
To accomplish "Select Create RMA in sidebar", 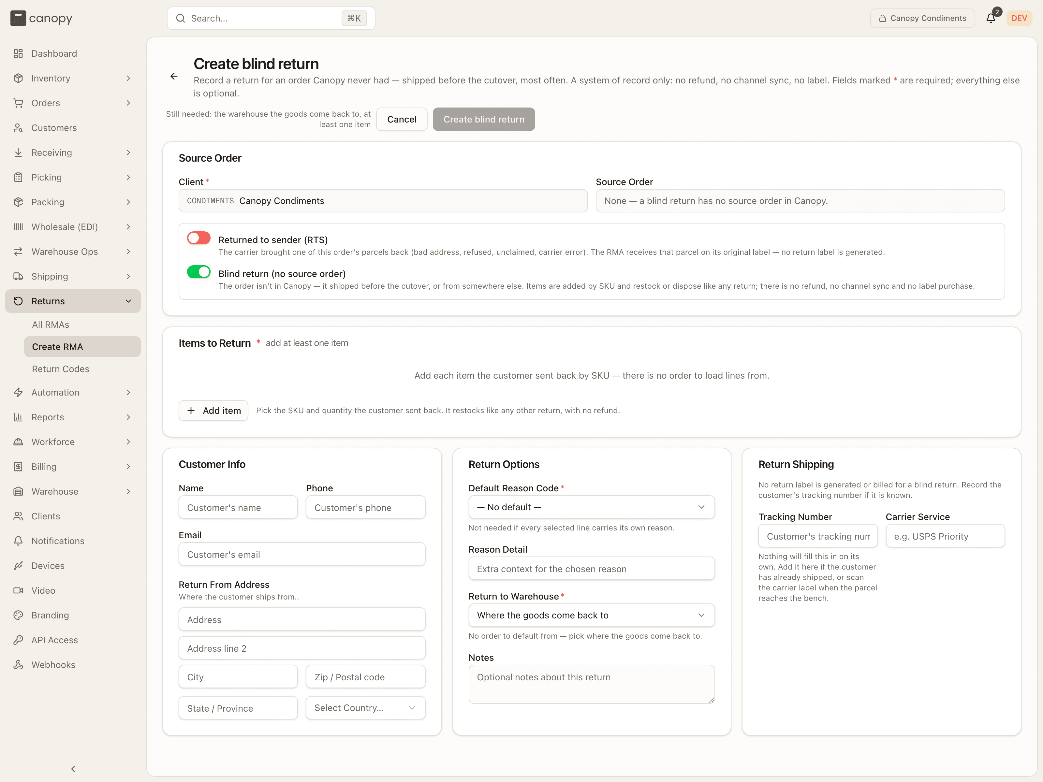I will [x=82, y=347].
